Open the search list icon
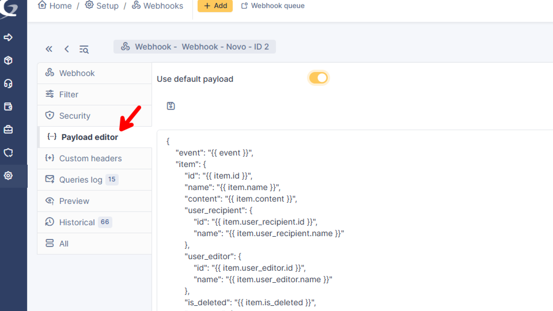553x311 pixels. point(84,50)
